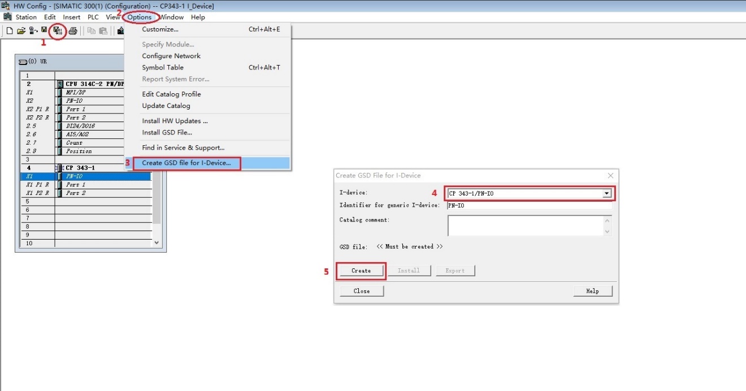This screenshot has width=746, height=391.
Task: Click the CPU 314C-2 PN/DP module icon
Action: coord(60,84)
